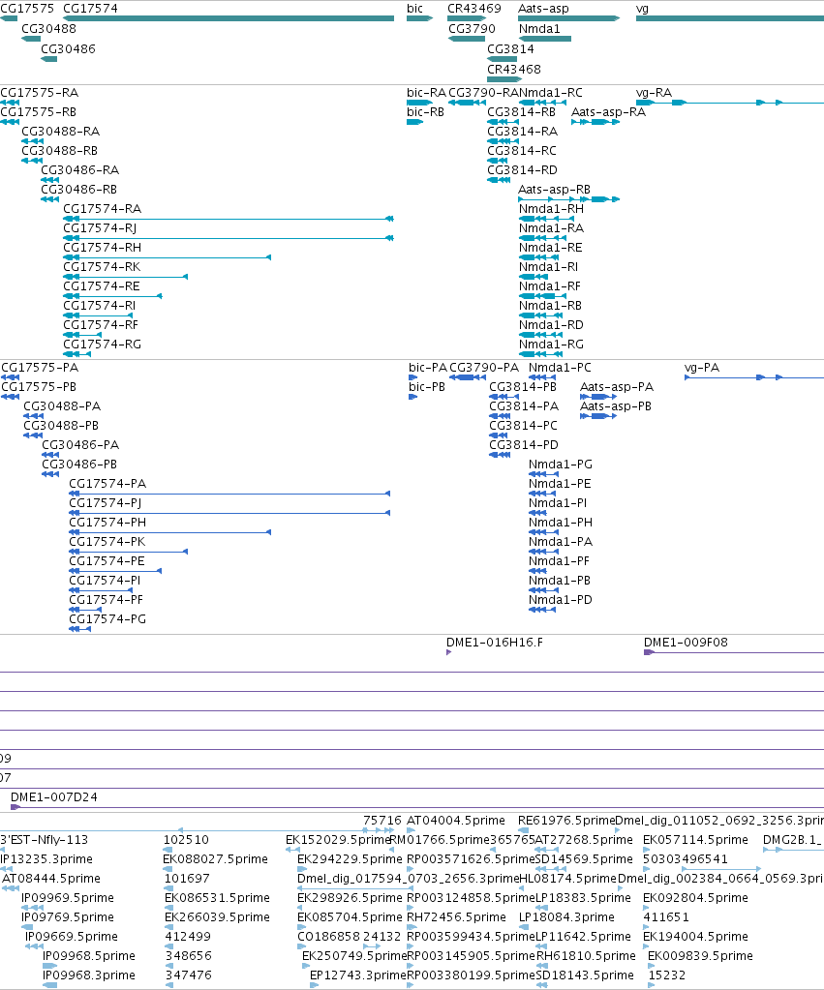Image resolution: width=824 pixels, height=990 pixels.
Task: Select the CR43468 gene label
Action: point(514,69)
